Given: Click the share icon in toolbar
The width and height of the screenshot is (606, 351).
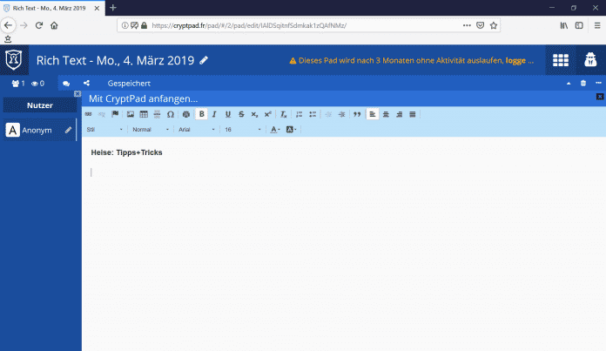Looking at the screenshot, I should tap(86, 83).
